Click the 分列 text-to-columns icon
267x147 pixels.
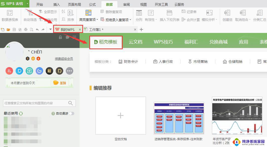(x=139, y=13)
